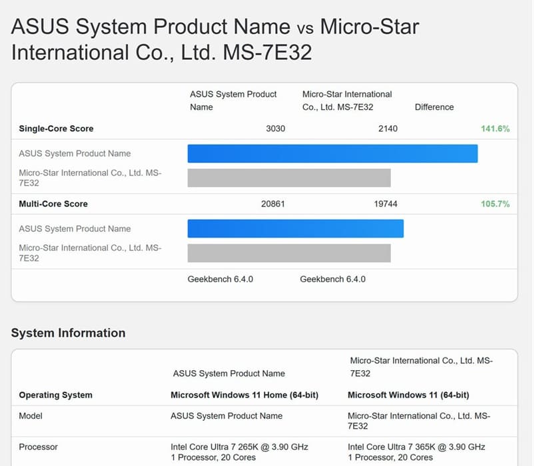Image resolution: width=541 pixels, height=466 pixels.
Task: Click the Micro-Star MS-7E32 column header
Action: [347, 101]
